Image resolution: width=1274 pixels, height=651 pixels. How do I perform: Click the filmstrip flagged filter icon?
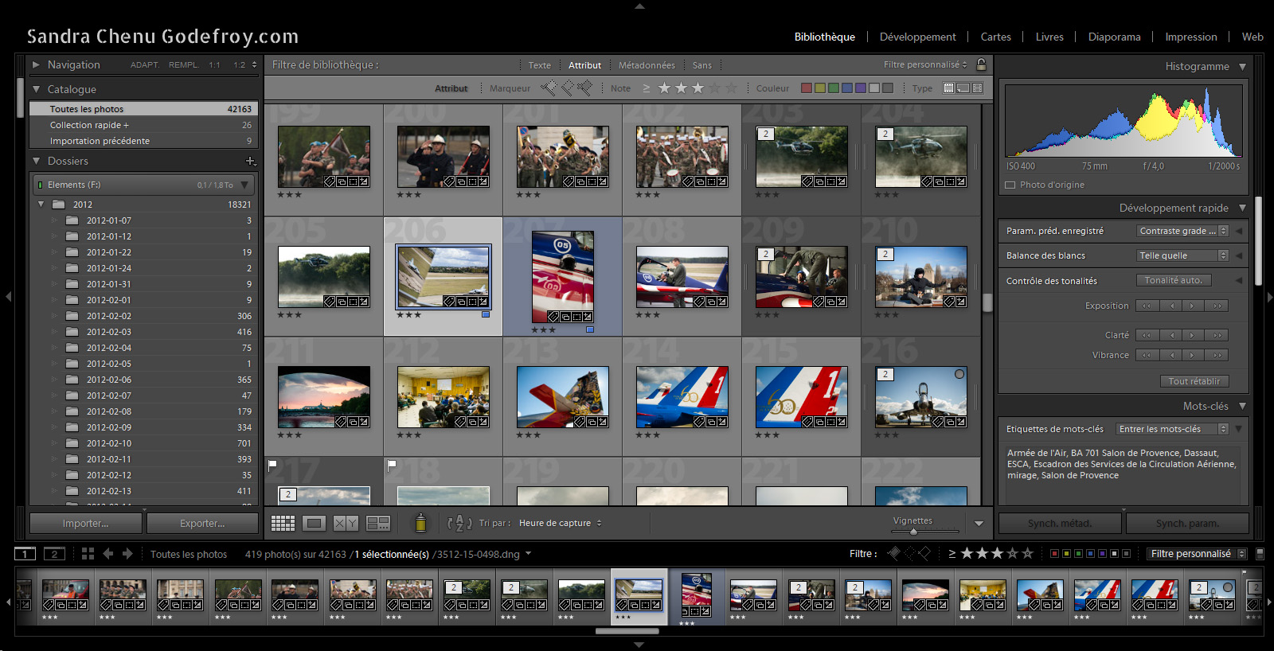(x=894, y=553)
